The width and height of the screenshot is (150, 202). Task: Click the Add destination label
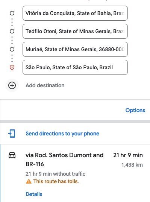(45, 85)
